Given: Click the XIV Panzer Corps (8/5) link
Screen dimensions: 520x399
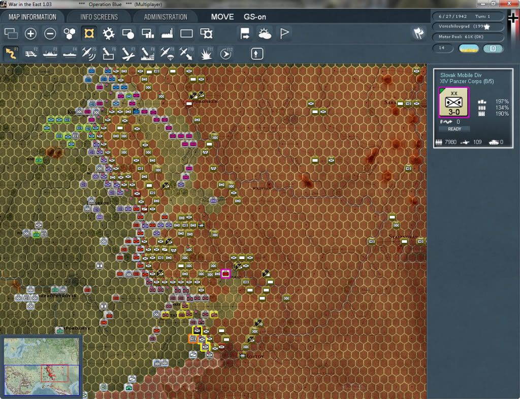Looking at the screenshot, I should (x=467, y=82).
